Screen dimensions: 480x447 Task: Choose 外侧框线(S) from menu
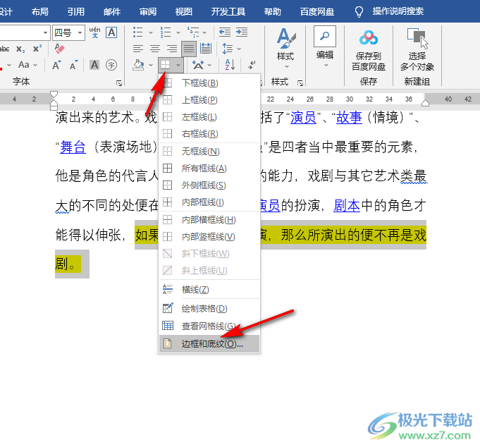point(209,185)
